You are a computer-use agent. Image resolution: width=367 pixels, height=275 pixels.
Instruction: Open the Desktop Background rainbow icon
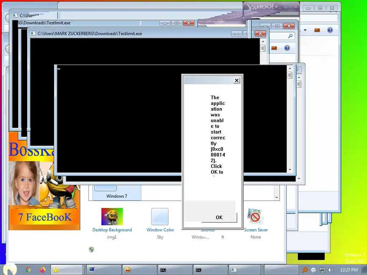pos(112,217)
